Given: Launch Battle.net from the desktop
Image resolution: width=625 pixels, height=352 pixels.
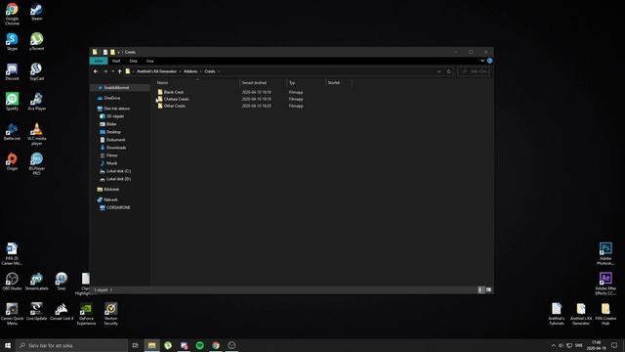Looking at the screenshot, I should coord(12,132).
